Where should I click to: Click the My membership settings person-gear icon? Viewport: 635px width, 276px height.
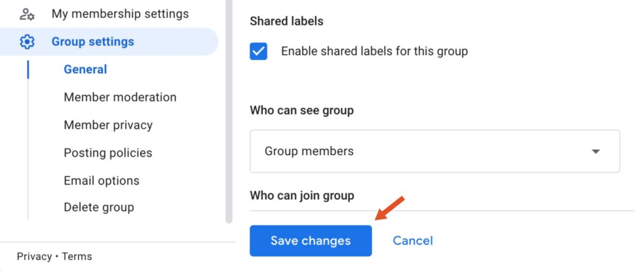27,14
